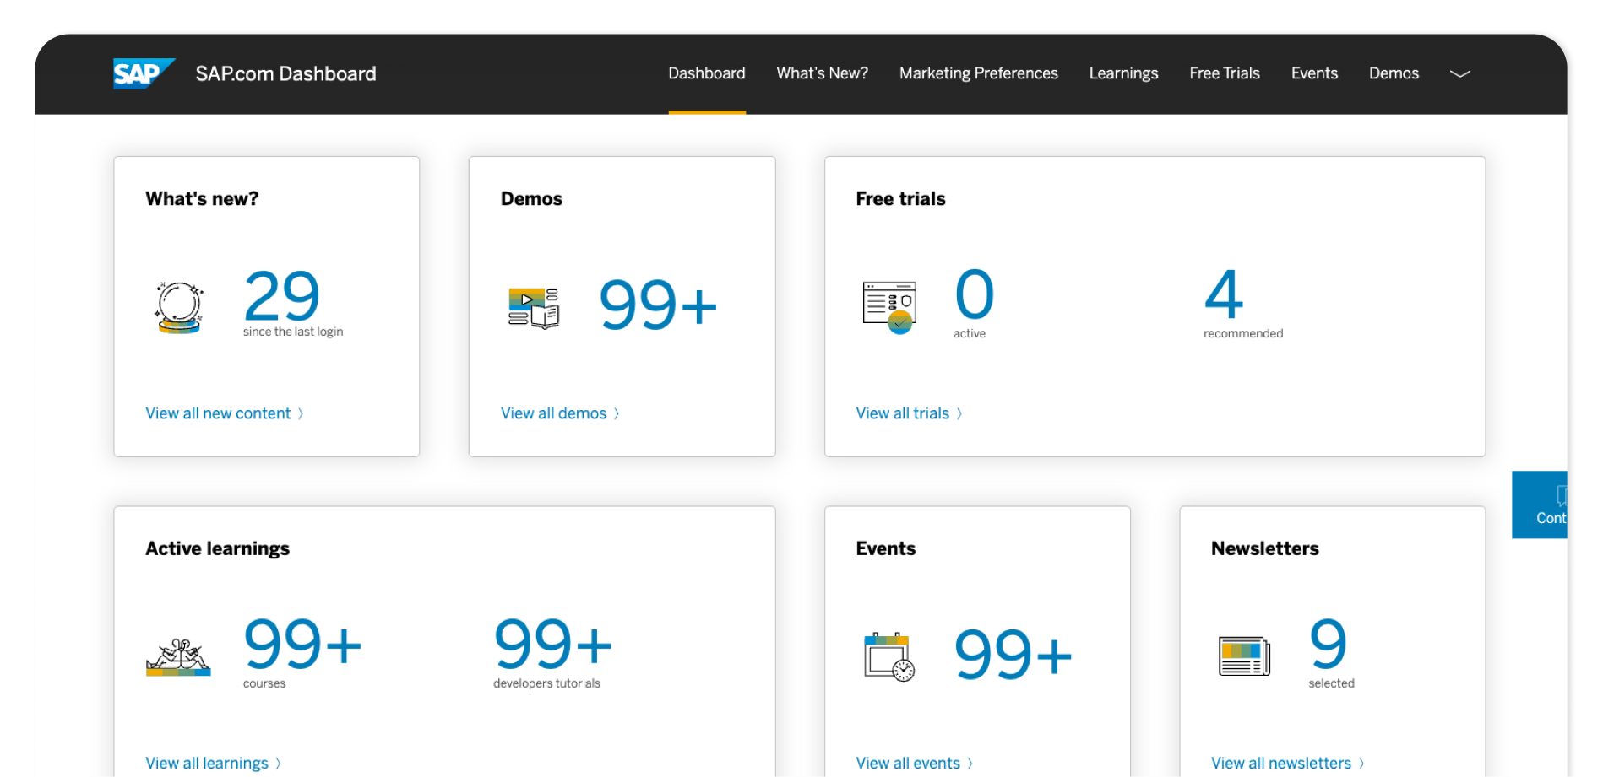Click the 99+ events count
The width and height of the screenshot is (1603, 777).
point(1013,656)
